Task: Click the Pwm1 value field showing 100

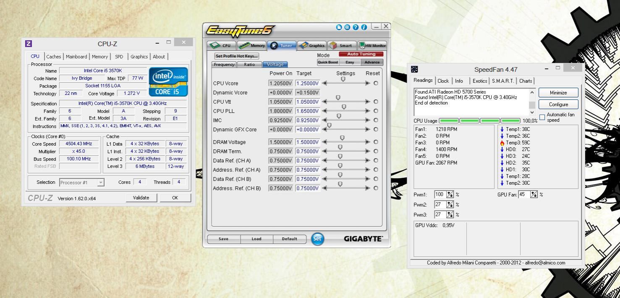Action: [x=440, y=195]
